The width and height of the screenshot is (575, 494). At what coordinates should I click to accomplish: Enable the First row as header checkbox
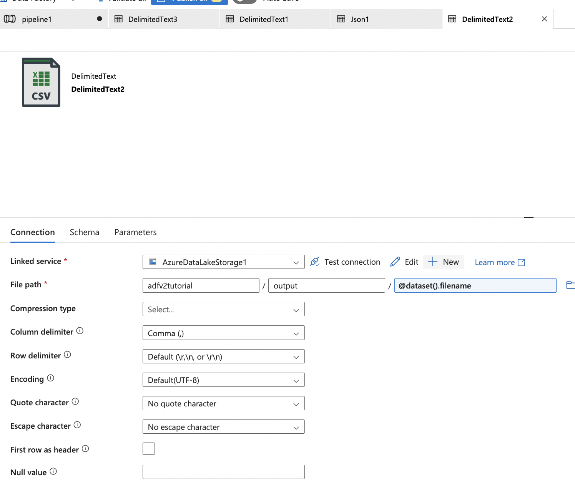click(x=148, y=448)
